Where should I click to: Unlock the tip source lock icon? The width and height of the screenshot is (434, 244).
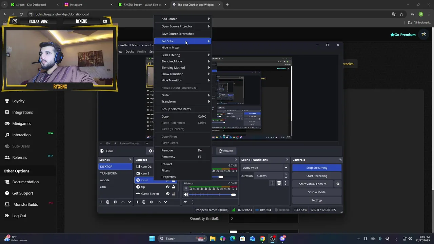pyautogui.click(x=174, y=187)
